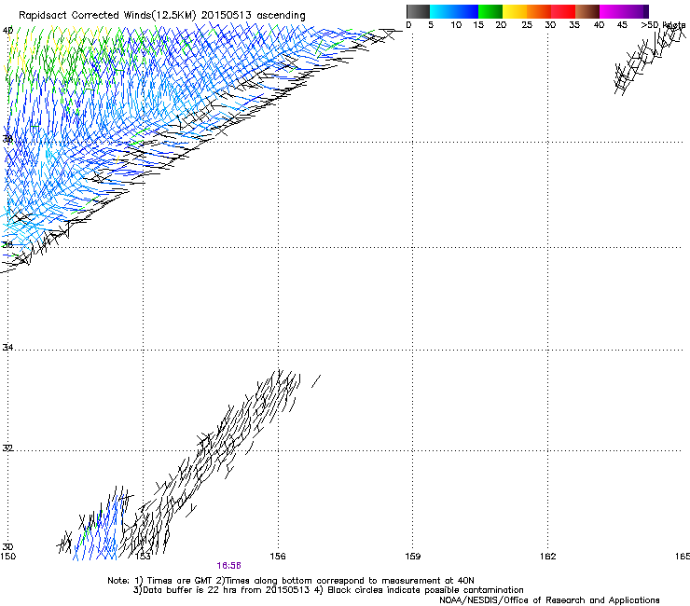Click the note line about Times are GMT

[x=290, y=581]
